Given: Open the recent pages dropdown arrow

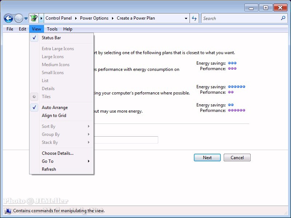Looking at the screenshot, I should tap(26, 19).
